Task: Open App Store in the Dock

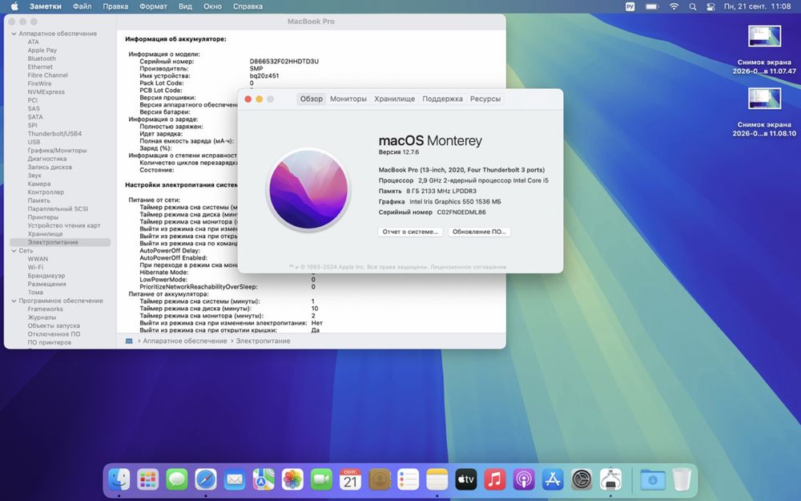Action: point(553,479)
